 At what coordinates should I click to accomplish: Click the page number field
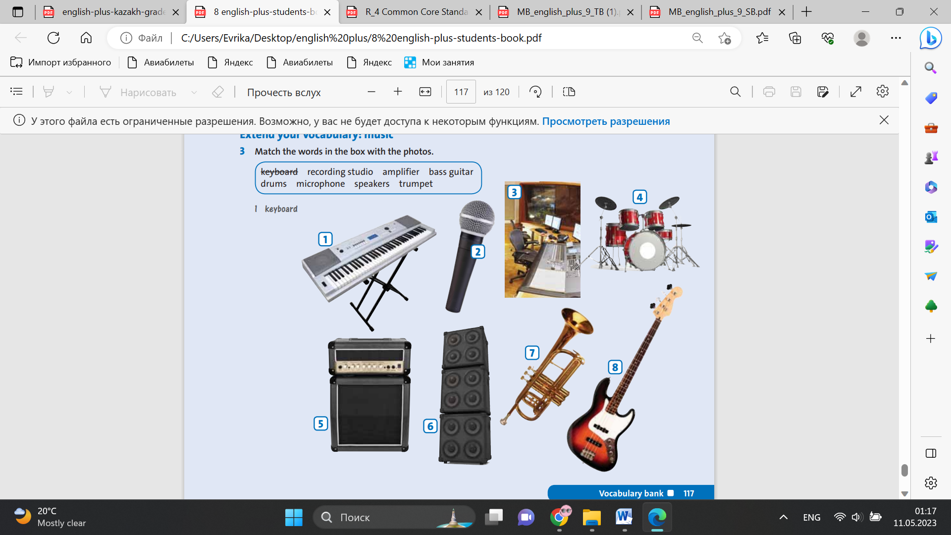pos(461,92)
